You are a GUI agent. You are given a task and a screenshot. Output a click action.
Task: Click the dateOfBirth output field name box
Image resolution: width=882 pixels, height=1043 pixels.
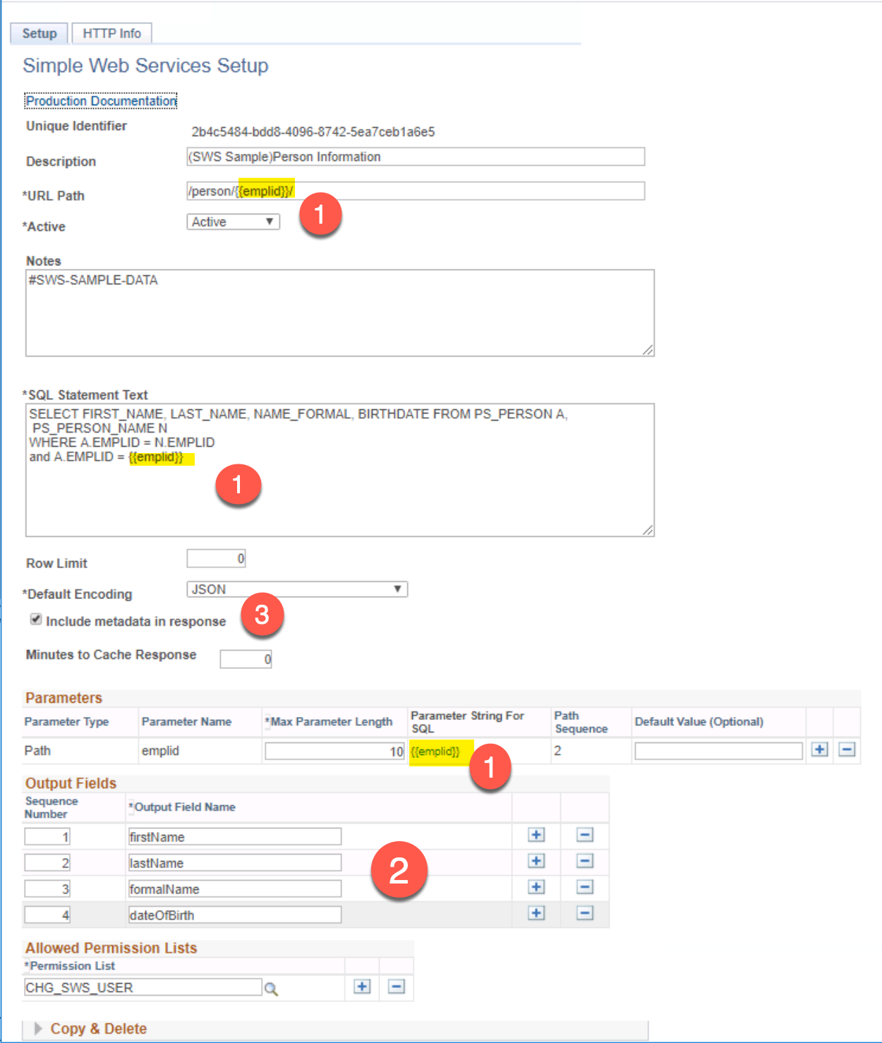(x=235, y=915)
